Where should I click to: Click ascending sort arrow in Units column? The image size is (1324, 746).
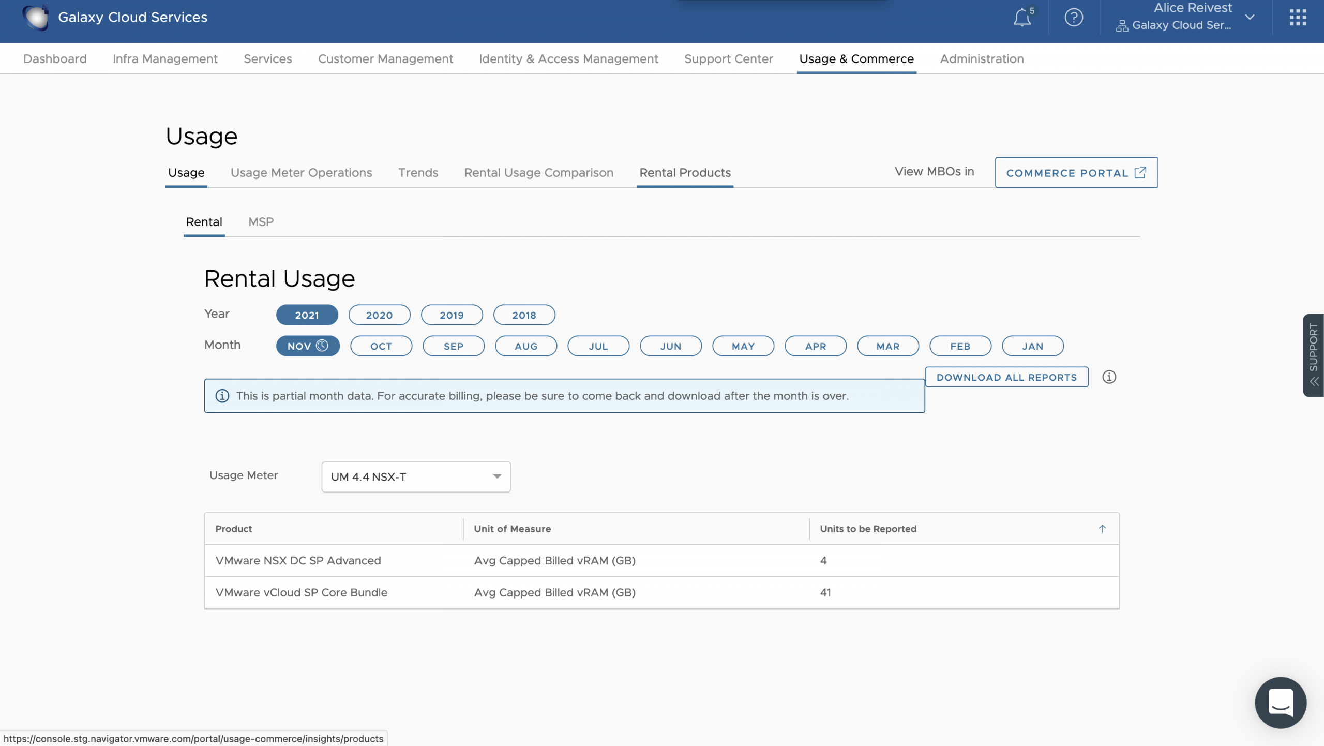(1102, 529)
